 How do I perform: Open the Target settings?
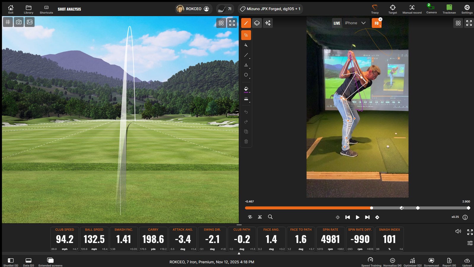(393, 9)
